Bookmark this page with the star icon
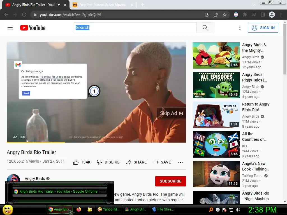Screen dimensions: 287x215 [225, 15]
